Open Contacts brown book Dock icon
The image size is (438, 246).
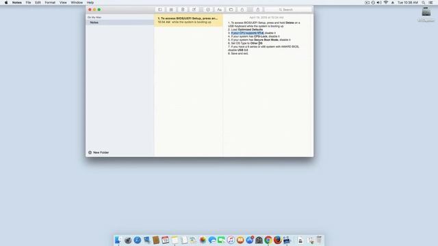pyautogui.click(x=156, y=240)
